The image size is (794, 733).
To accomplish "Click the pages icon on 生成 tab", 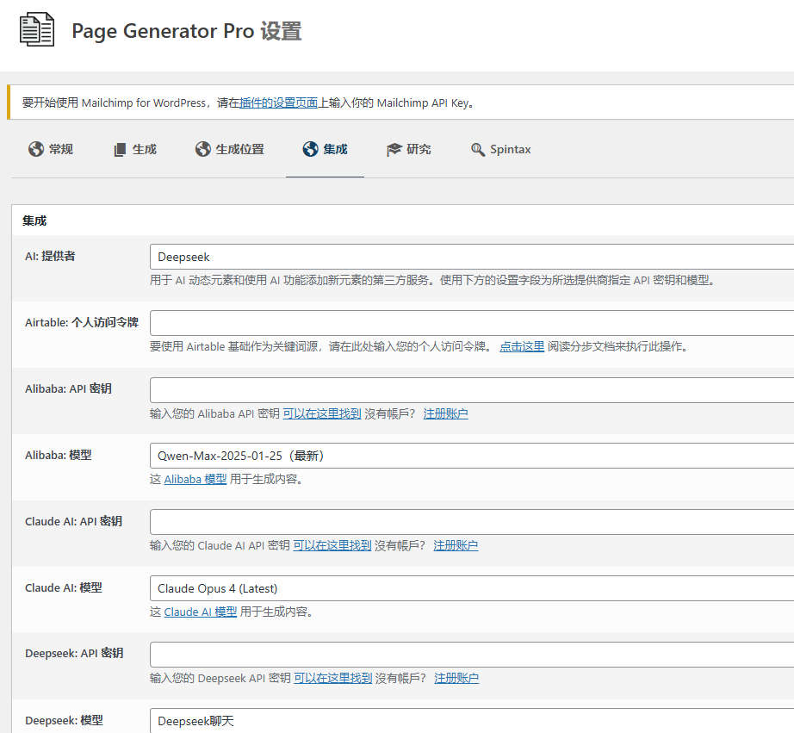I will 120,149.
